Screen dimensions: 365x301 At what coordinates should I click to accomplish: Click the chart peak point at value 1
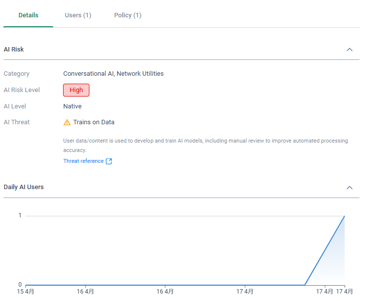point(344,216)
